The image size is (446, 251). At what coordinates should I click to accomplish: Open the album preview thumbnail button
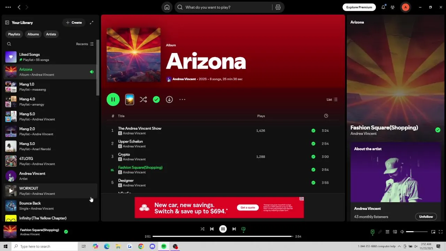click(130, 100)
